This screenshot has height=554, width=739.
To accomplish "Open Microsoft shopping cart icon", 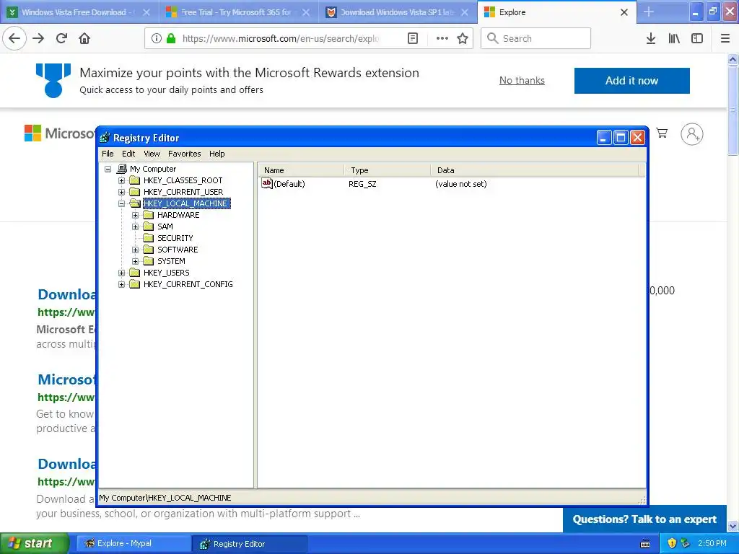I will (x=662, y=133).
